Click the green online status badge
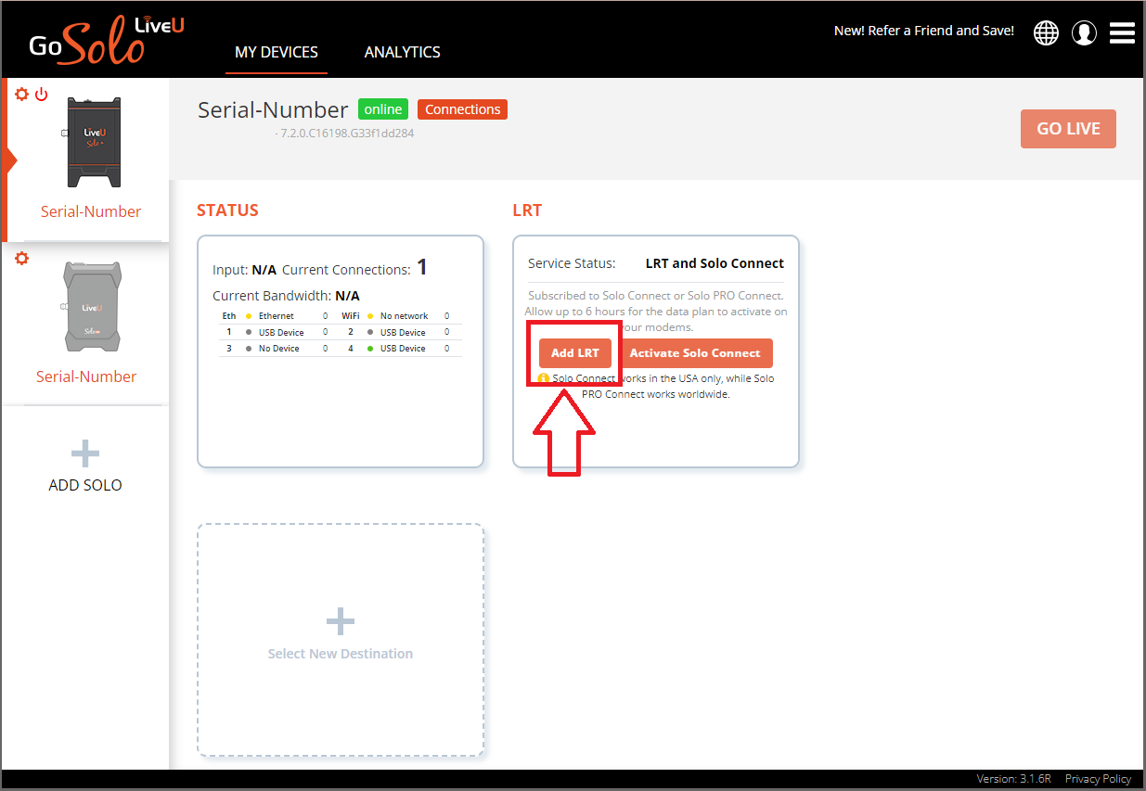This screenshot has width=1146, height=791. click(383, 109)
